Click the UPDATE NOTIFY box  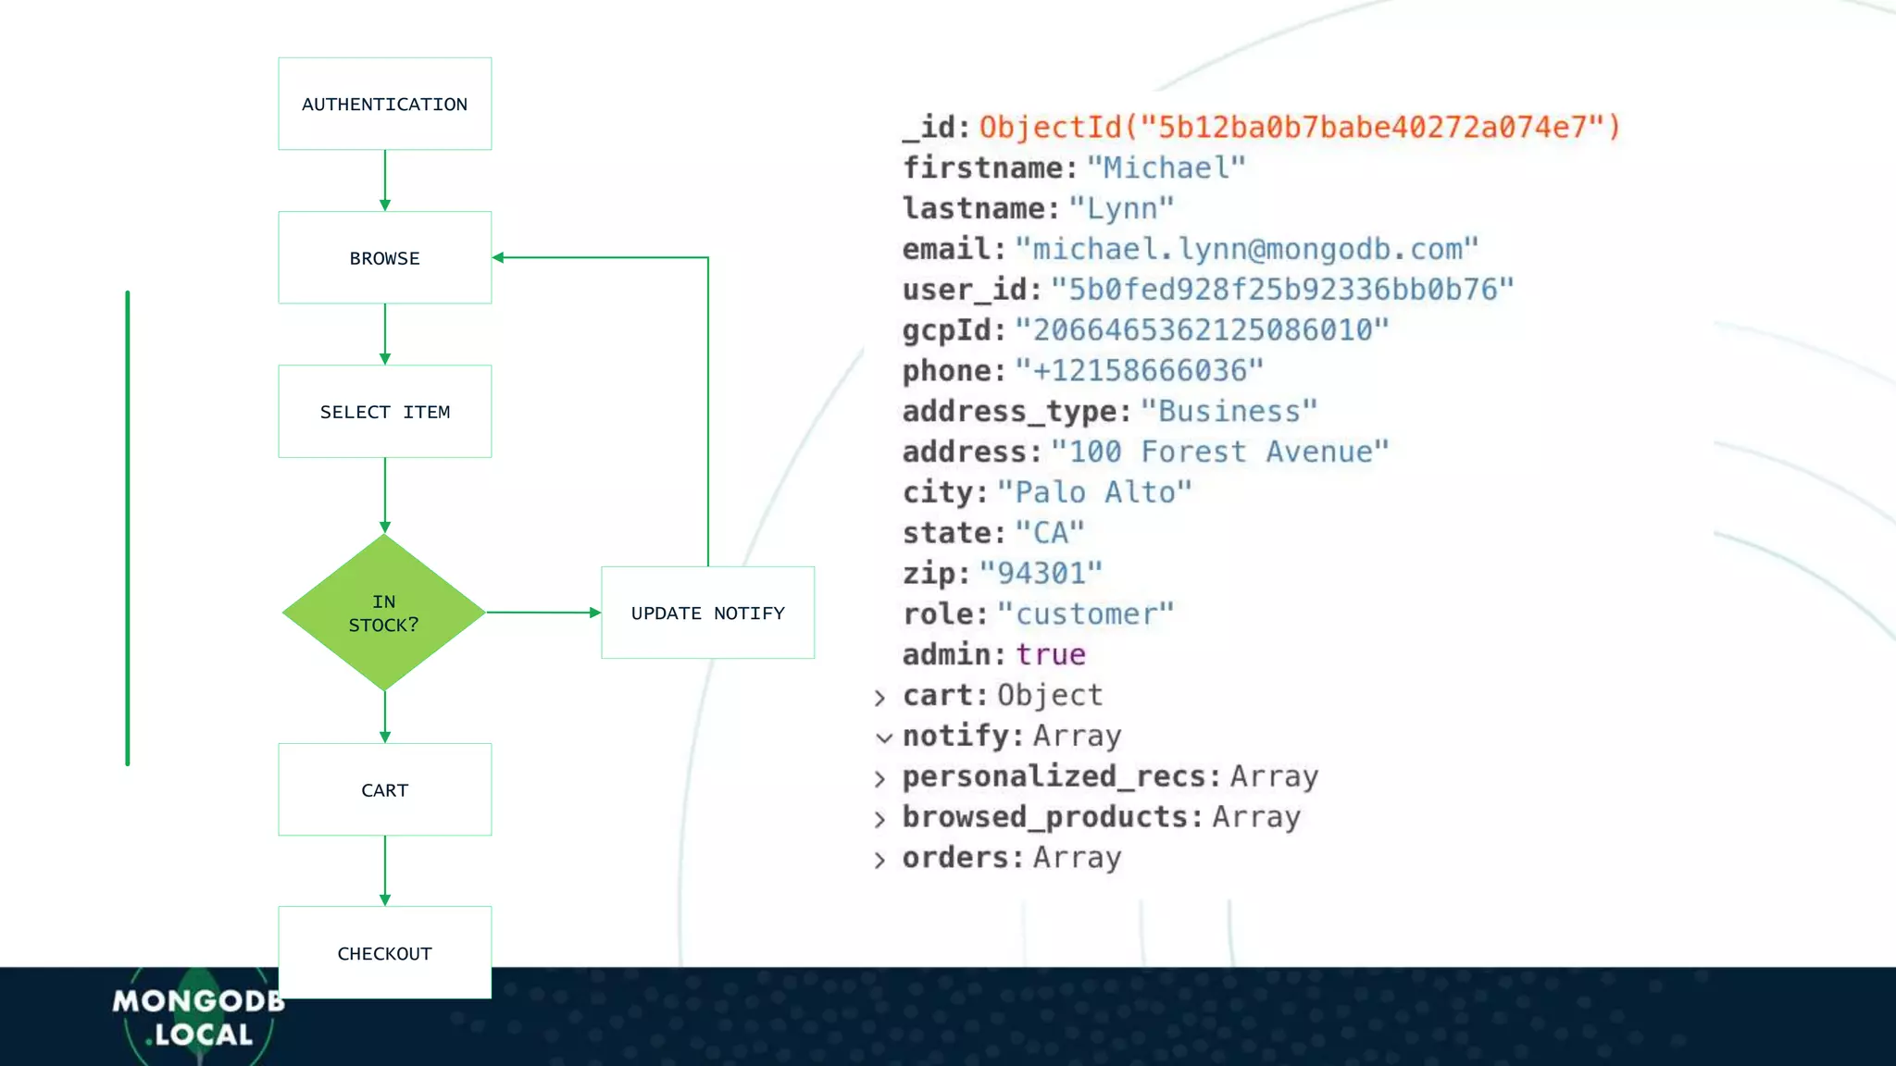click(x=707, y=613)
